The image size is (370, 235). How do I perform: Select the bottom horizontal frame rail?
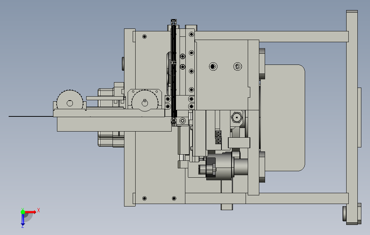pos(267,199)
